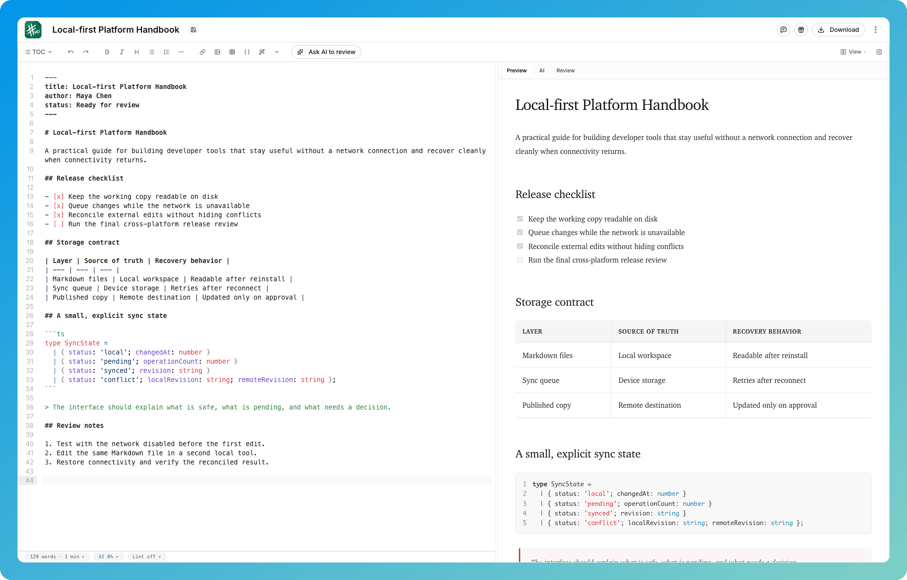Toggle the 'Reconcile external edits' checkbox
The image size is (907, 580).
[x=520, y=246]
